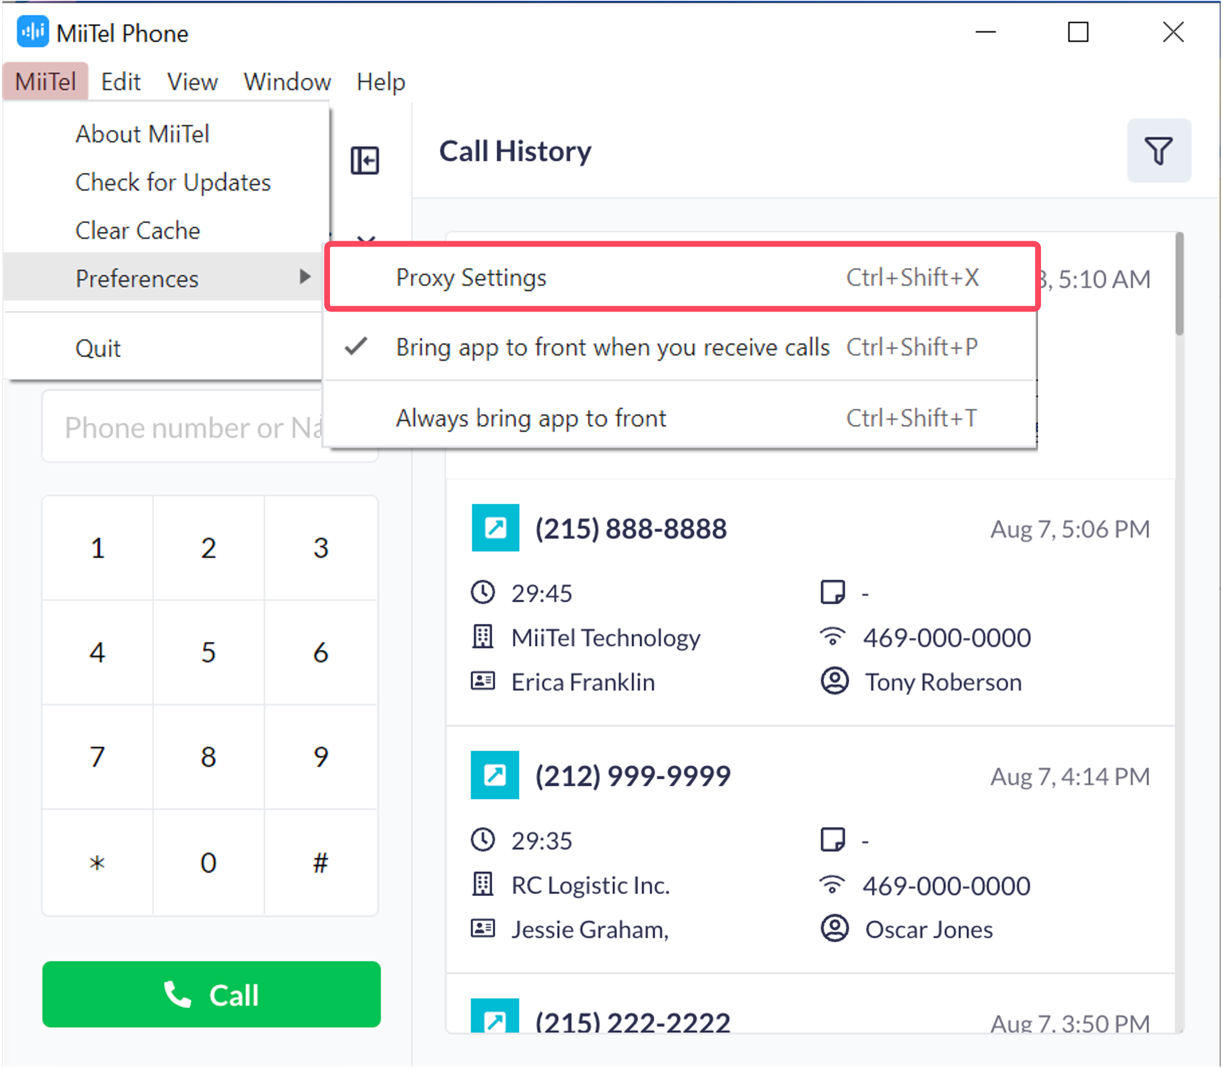Maximize the MiiTel Phone window
The height and width of the screenshot is (1068, 1223).
coord(1078,32)
